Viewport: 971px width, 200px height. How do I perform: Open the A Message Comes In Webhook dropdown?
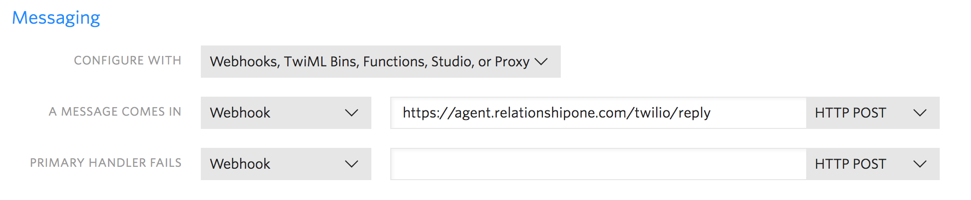click(x=286, y=113)
